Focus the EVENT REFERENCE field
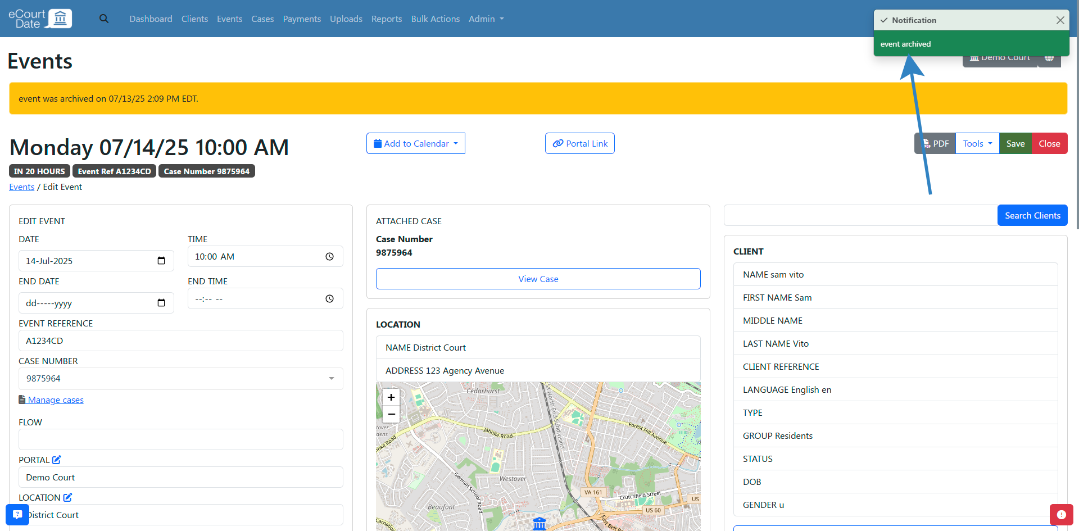The height and width of the screenshot is (531, 1079). 181,341
